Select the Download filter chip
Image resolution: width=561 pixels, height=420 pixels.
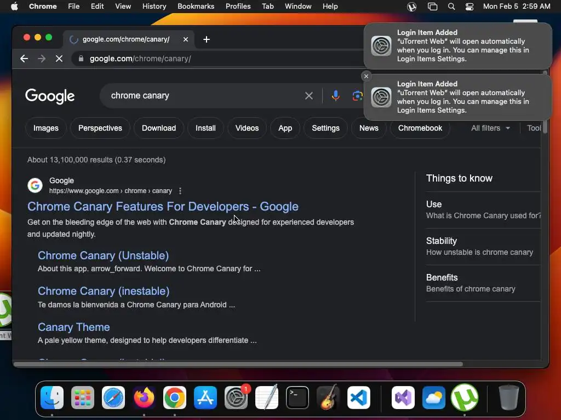pos(159,128)
